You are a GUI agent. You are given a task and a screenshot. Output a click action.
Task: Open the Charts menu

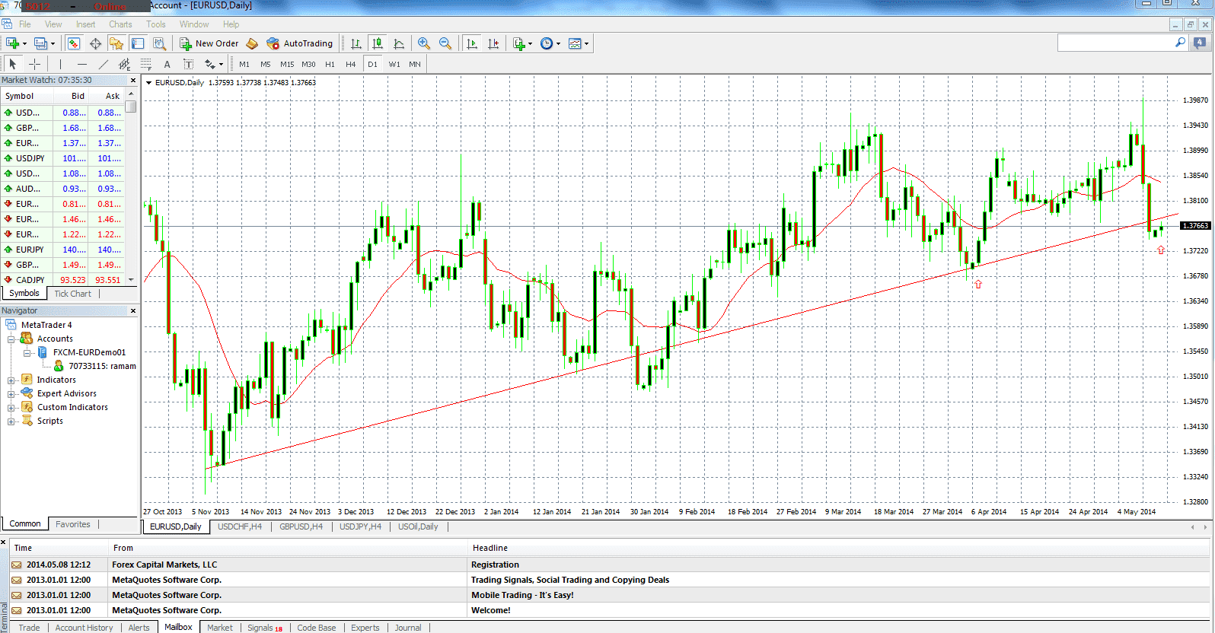[120, 24]
